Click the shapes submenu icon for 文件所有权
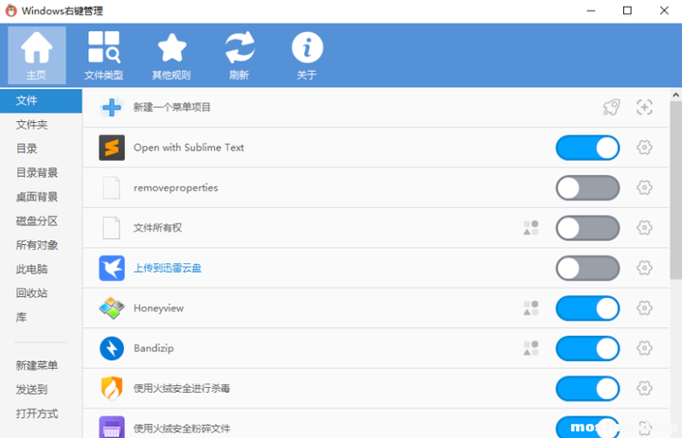The width and height of the screenshot is (682, 438). [530, 228]
